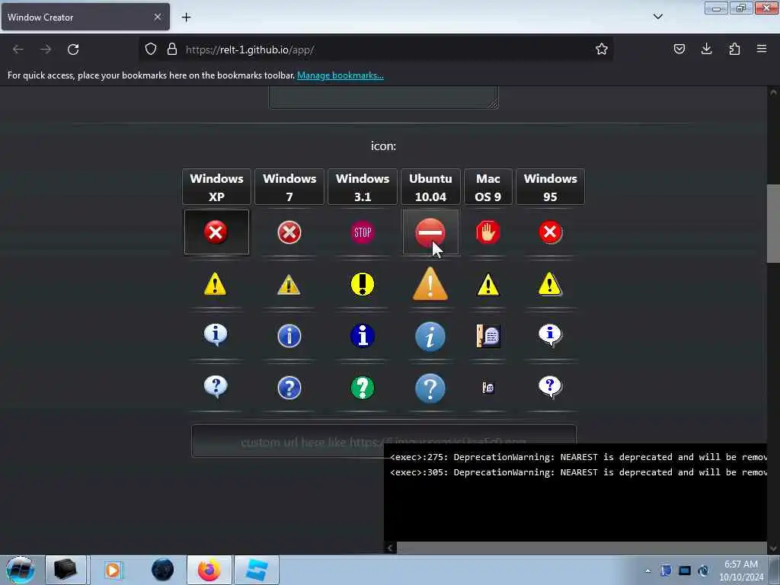The width and height of the screenshot is (780, 585).
Task: Show Firefox downloads panel
Action: click(x=706, y=49)
